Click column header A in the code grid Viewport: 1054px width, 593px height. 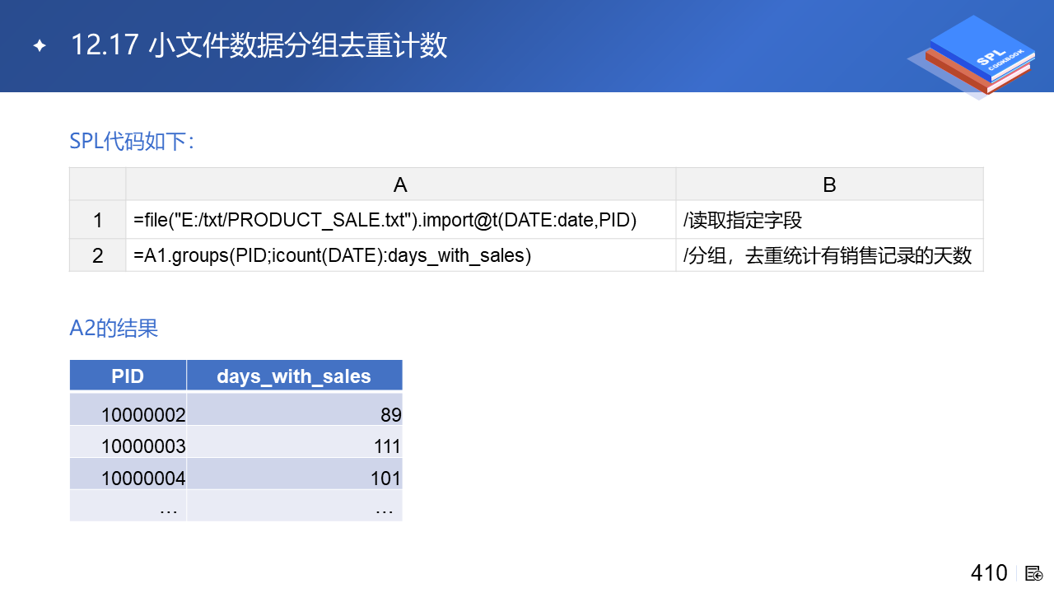[400, 184]
